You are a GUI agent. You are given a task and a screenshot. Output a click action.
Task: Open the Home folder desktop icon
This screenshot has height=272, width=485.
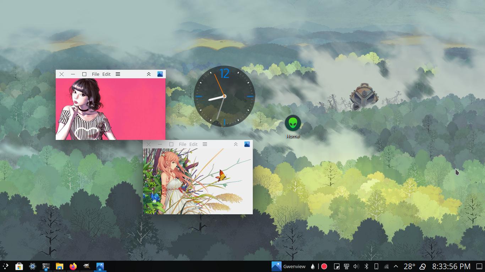click(x=293, y=127)
